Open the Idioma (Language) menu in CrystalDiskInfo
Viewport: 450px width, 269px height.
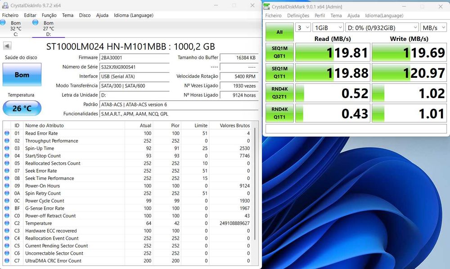click(x=134, y=15)
